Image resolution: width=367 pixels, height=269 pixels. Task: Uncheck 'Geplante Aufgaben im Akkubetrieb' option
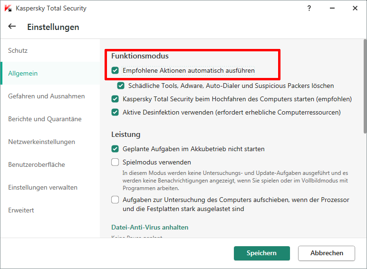[115, 149]
